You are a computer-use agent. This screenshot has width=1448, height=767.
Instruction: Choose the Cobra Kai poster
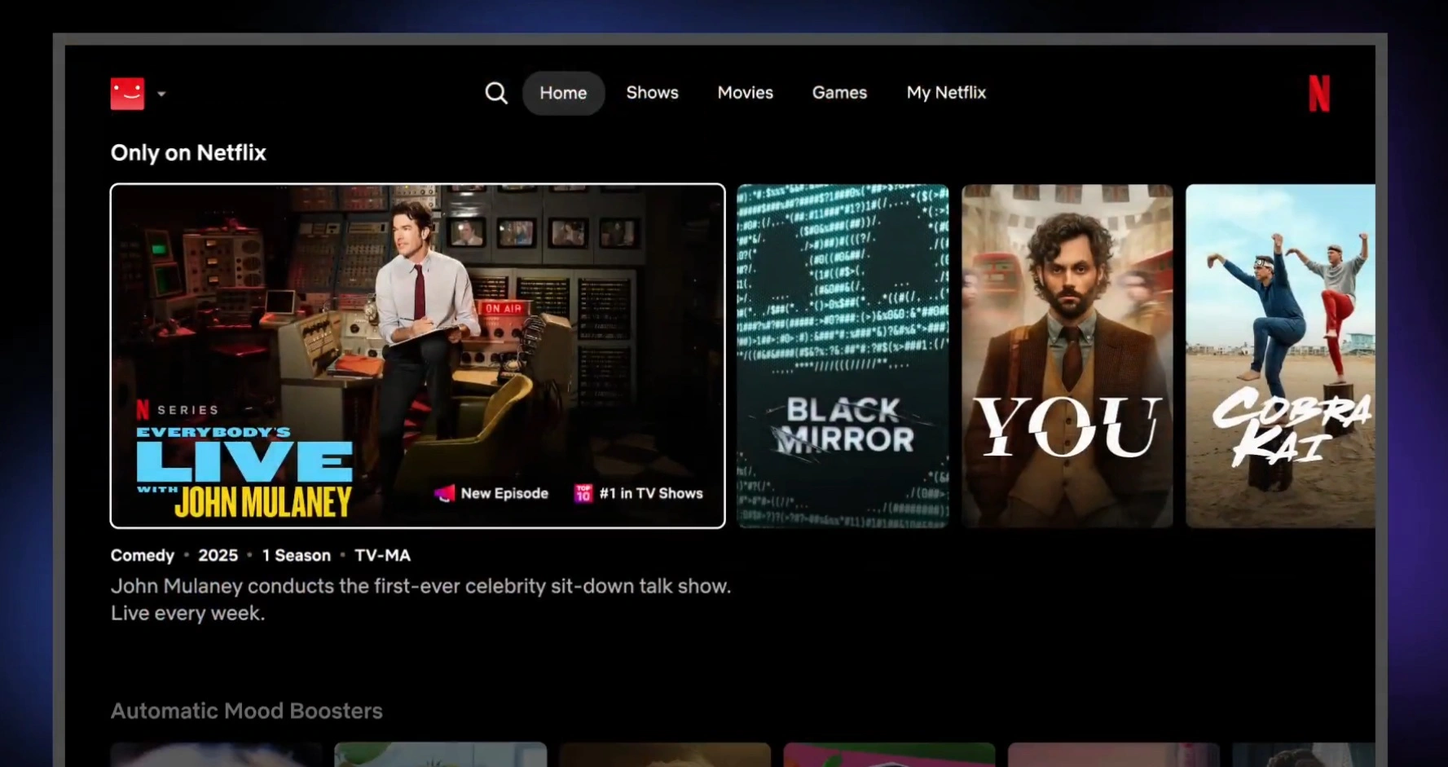(x=1280, y=356)
